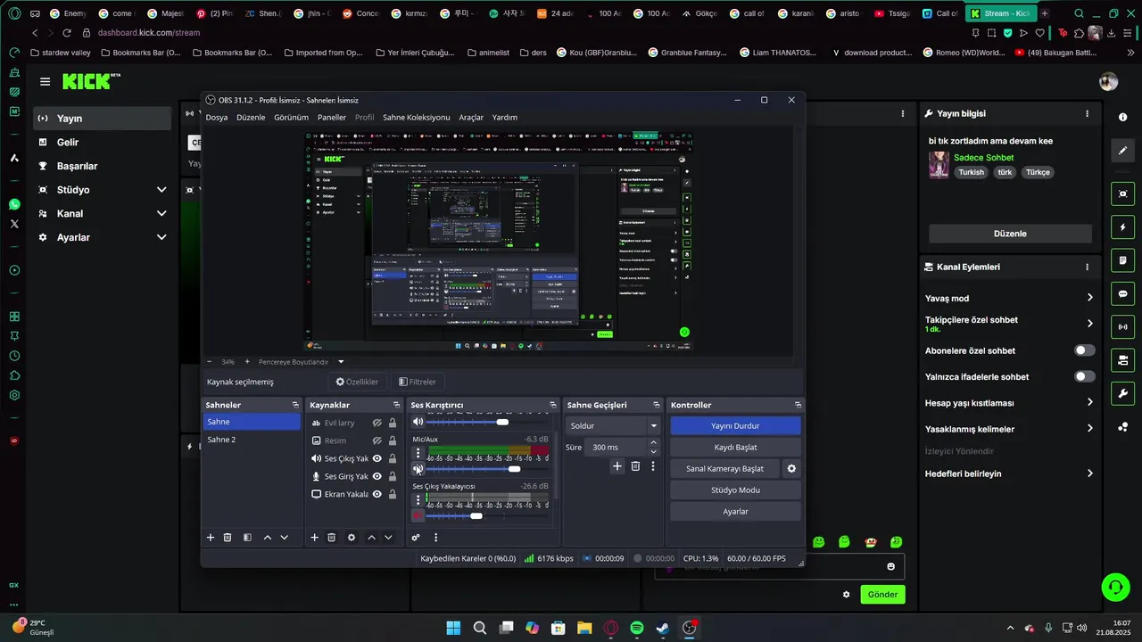Open Yavaş mod options chevron
The image size is (1142, 642).
[1089, 298]
